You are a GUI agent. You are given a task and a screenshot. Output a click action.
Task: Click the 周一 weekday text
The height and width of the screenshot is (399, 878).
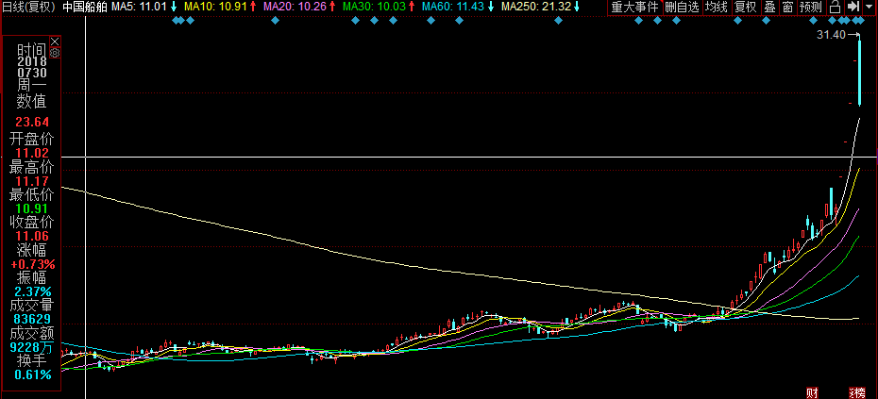32,86
